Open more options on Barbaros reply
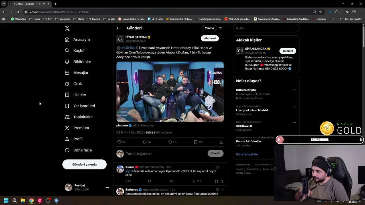 [222, 190]
